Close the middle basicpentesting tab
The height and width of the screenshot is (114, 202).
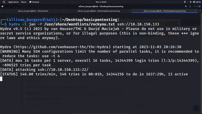130,11
